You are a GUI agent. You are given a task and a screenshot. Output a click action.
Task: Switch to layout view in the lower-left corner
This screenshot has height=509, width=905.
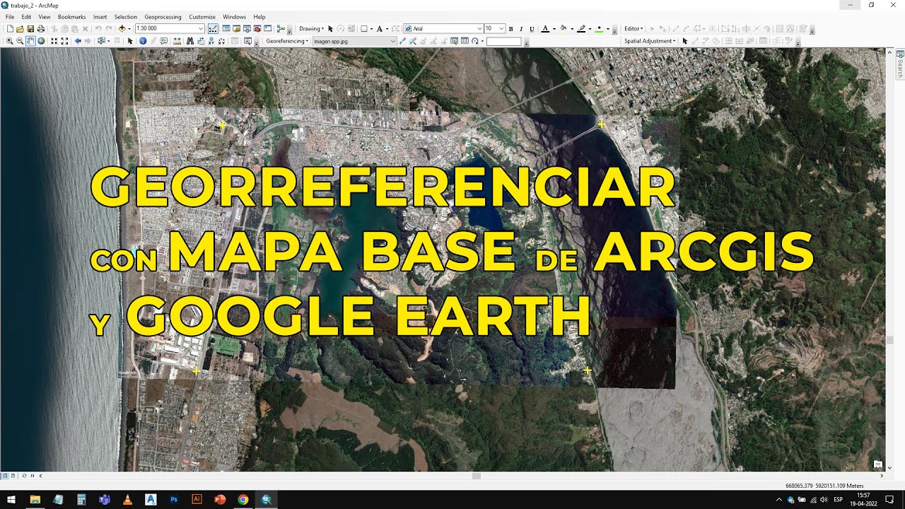pos(14,476)
